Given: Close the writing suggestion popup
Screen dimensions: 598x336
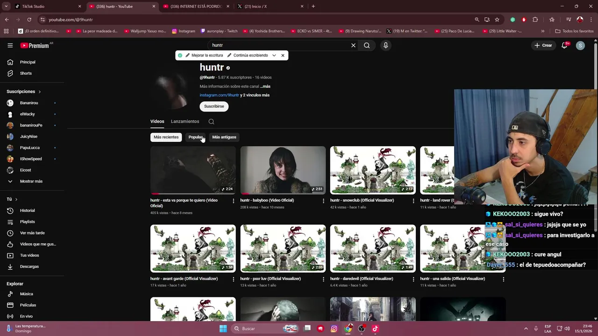Looking at the screenshot, I should pos(283,56).
